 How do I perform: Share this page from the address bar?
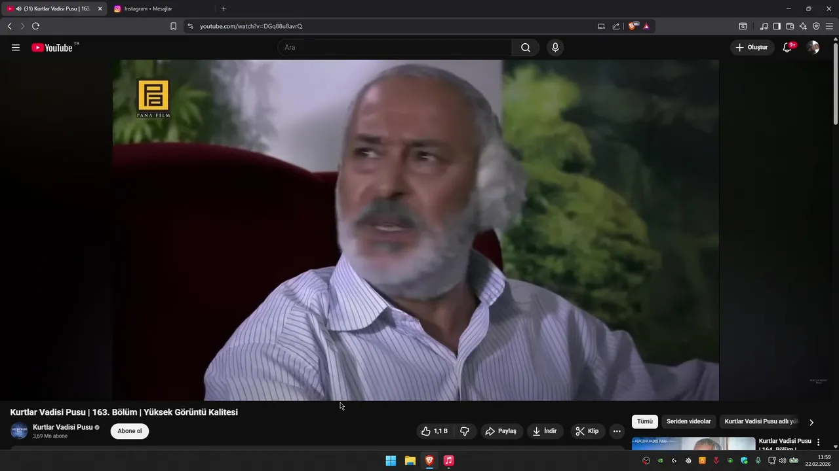pyautogui.click(x=616, y=26)
